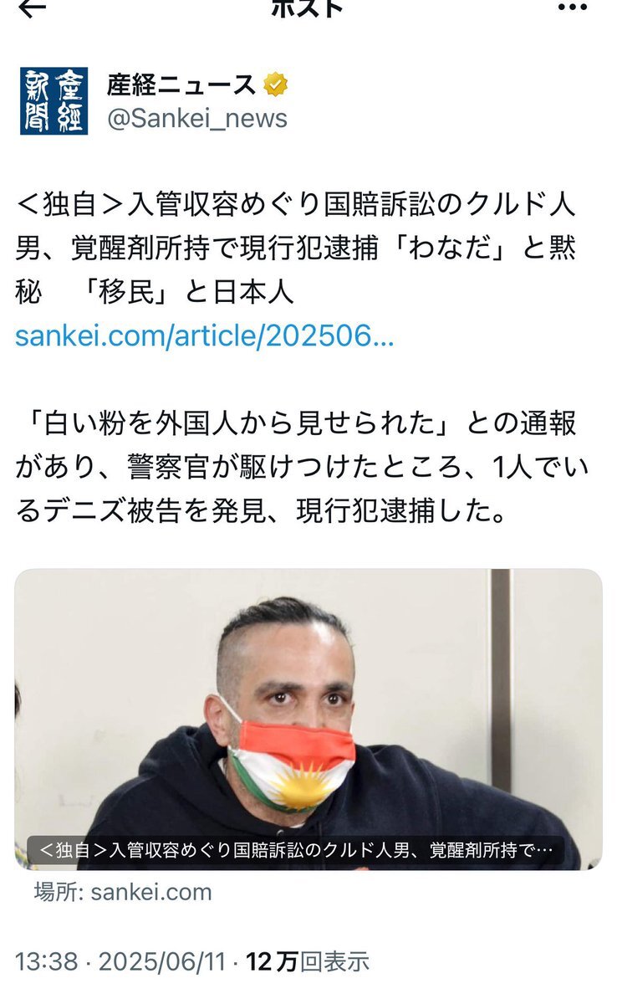617x1004 pixels.
Task: Tap the 2025/06/11 post date
Action: coord(162,962)
